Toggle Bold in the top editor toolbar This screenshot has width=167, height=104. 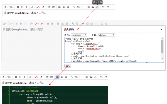(x=18, y=7)
